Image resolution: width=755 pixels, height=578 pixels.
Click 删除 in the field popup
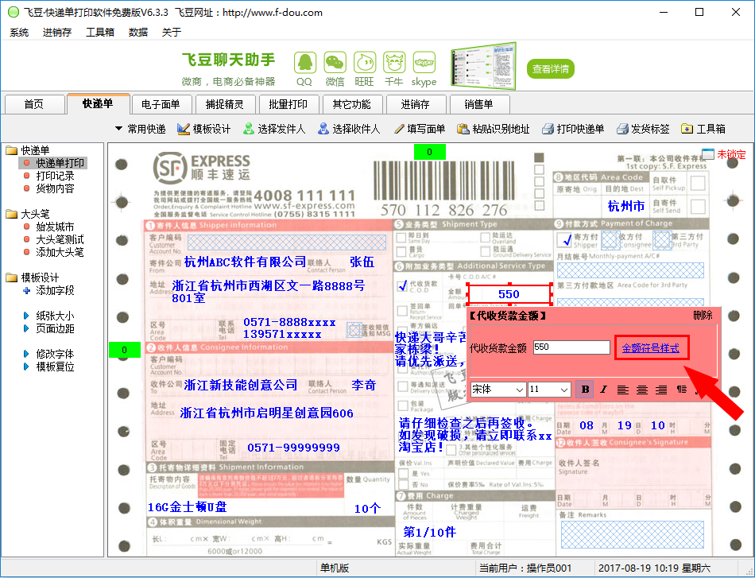pos(703,316)
